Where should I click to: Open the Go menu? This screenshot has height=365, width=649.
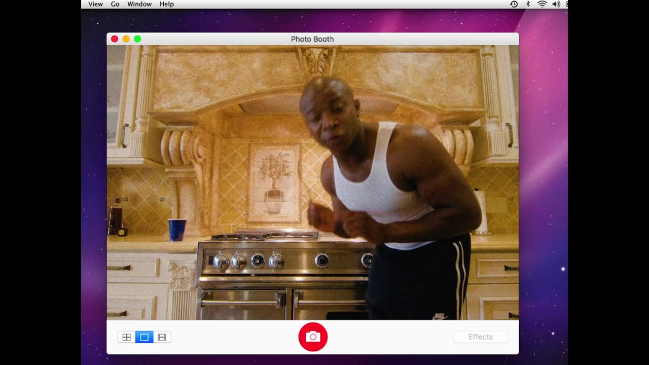[x=115, y=4]
